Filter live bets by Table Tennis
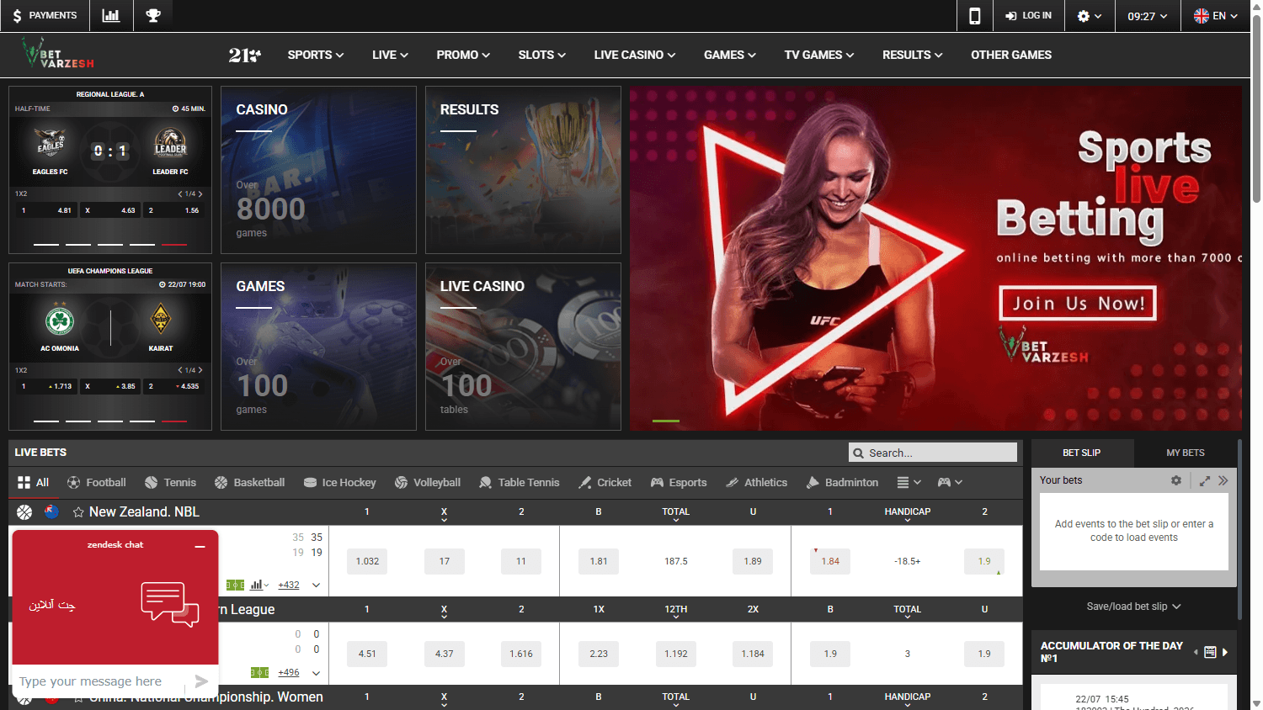 [519, 482]
